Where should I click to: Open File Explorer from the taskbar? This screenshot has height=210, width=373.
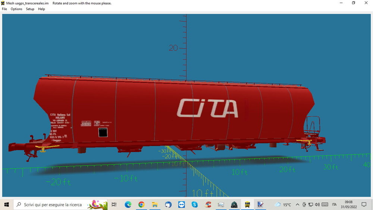pyautogui.click(x=155, y=204)
